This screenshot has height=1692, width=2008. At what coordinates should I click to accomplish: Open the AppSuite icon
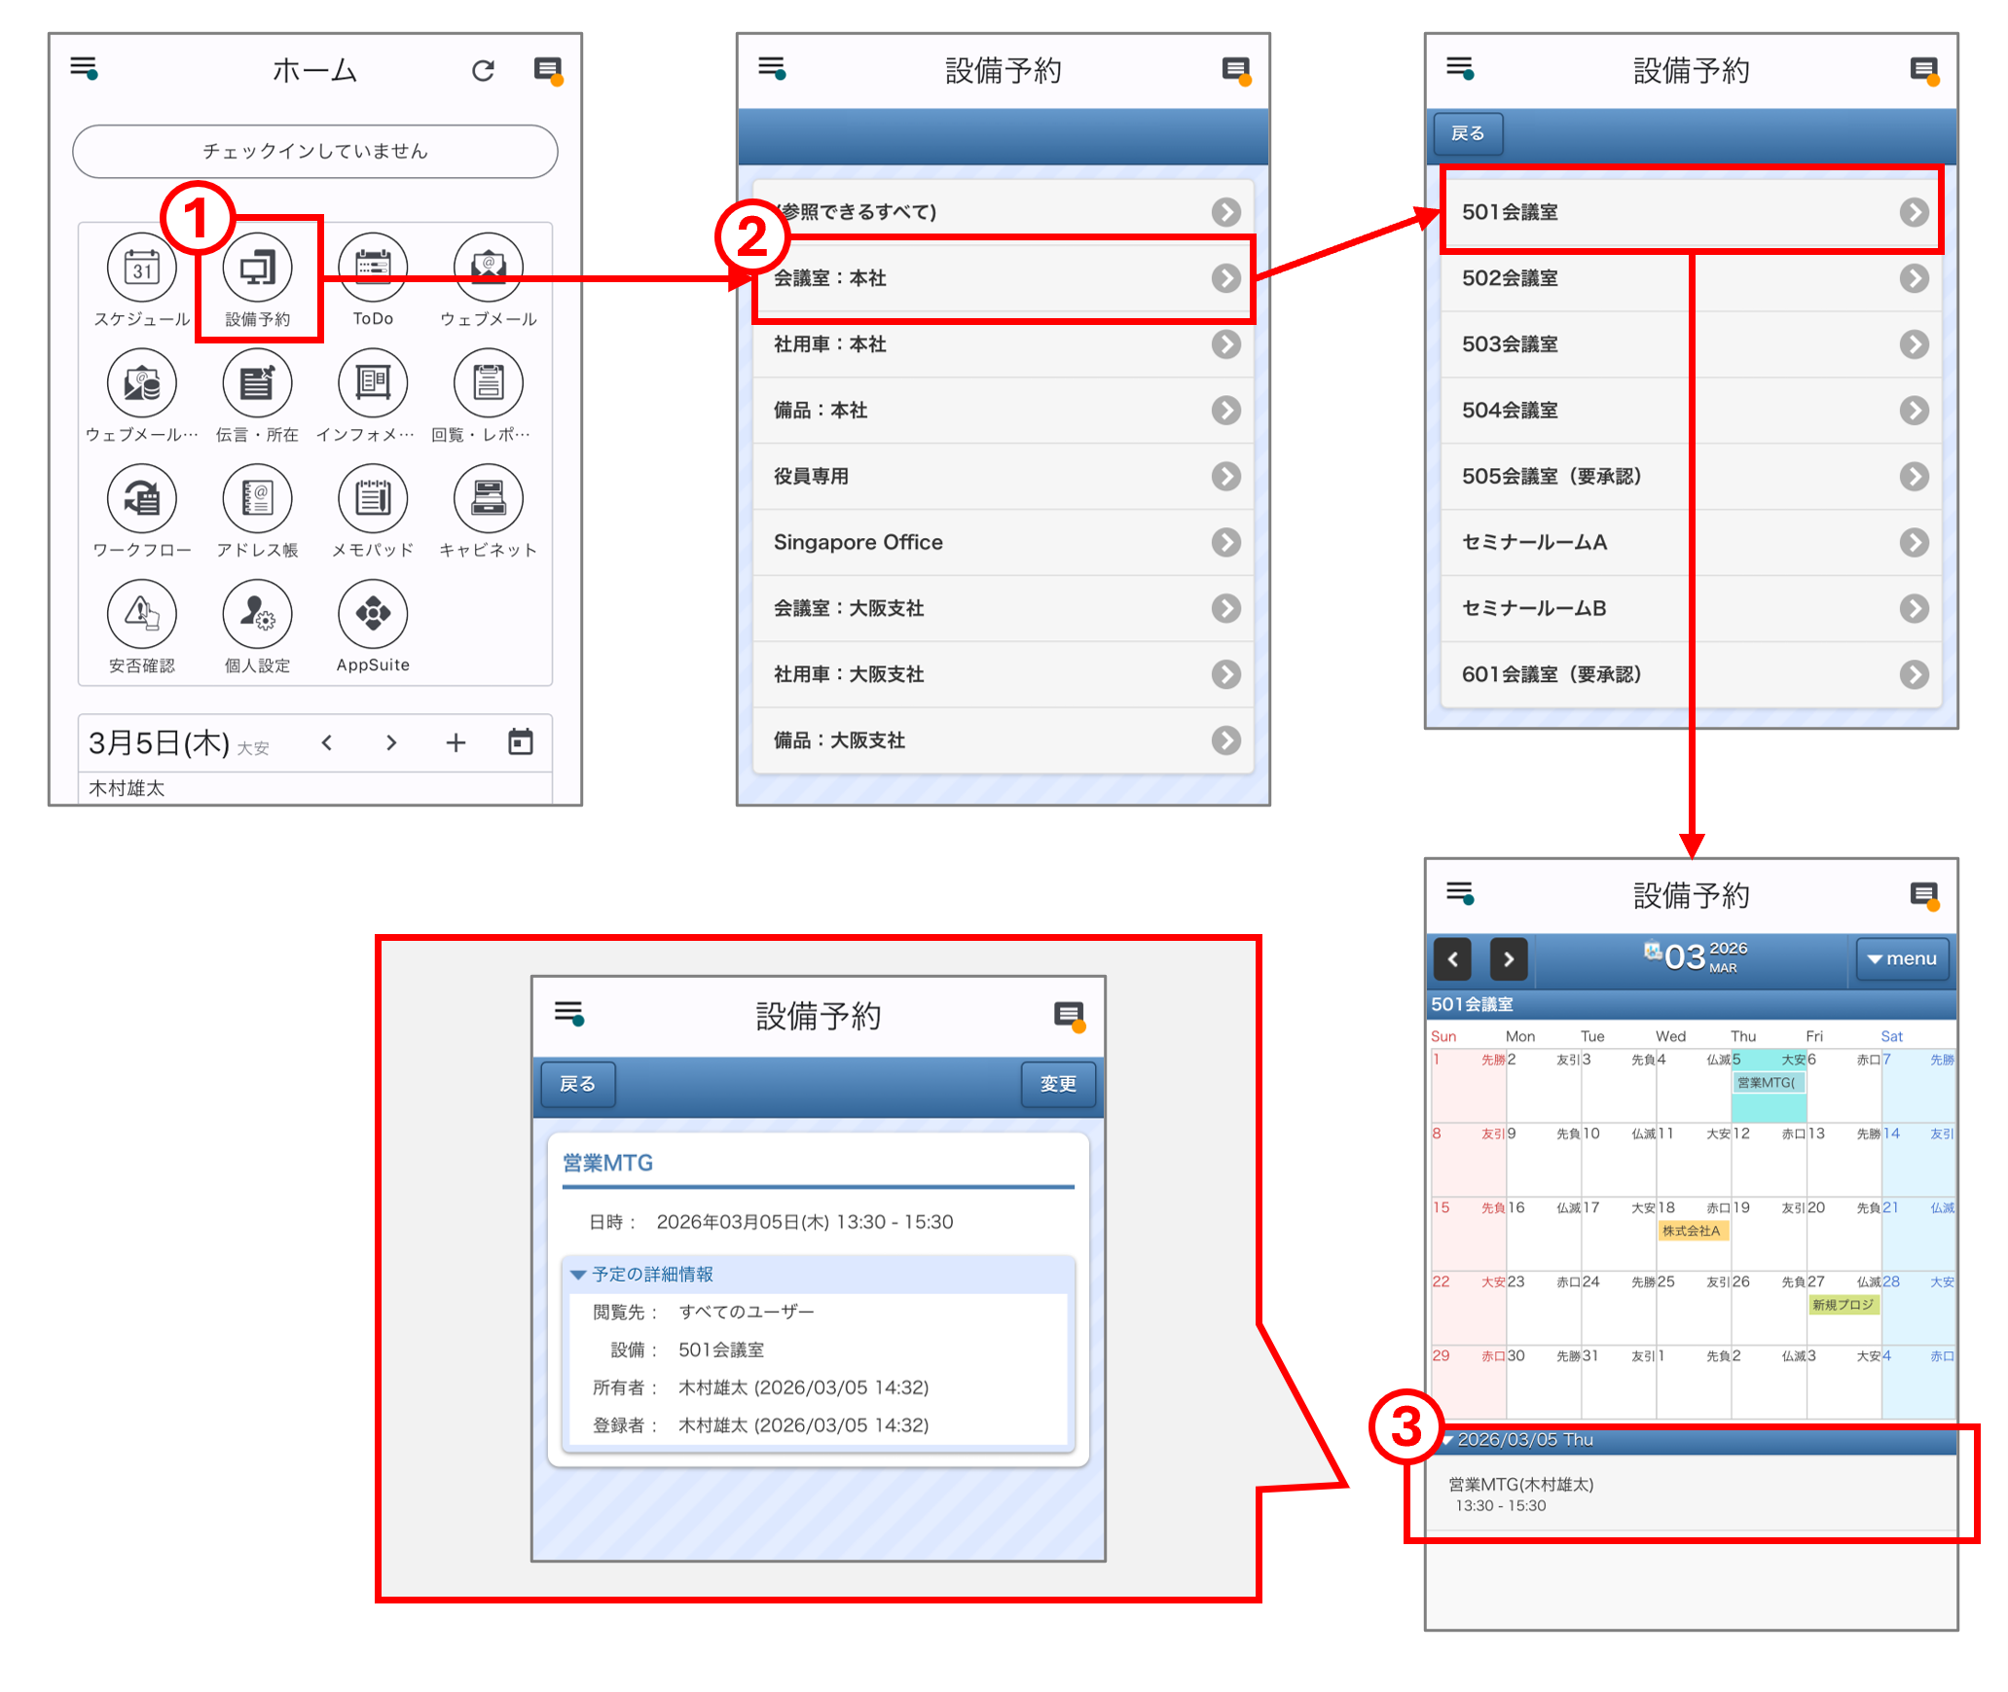(373, 614)
